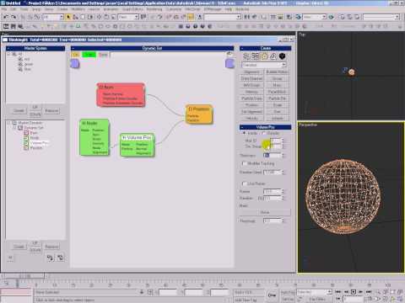This screenshot has width=405, height=303.
Task: Click upper Create button under Master System tree
Action: (x=19, y=111)
